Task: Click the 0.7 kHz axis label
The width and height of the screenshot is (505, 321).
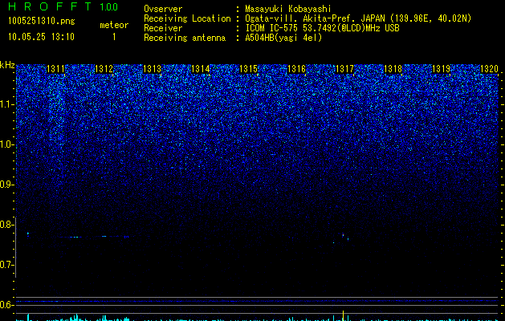Action: point(6,265)
